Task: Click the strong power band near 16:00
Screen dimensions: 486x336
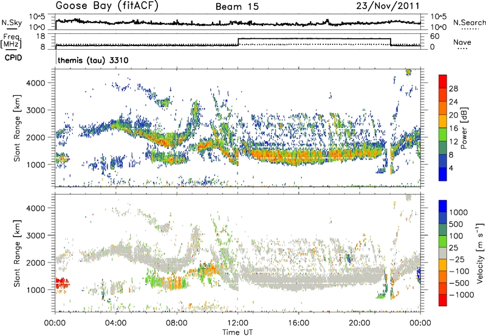Action: point(298,156)
